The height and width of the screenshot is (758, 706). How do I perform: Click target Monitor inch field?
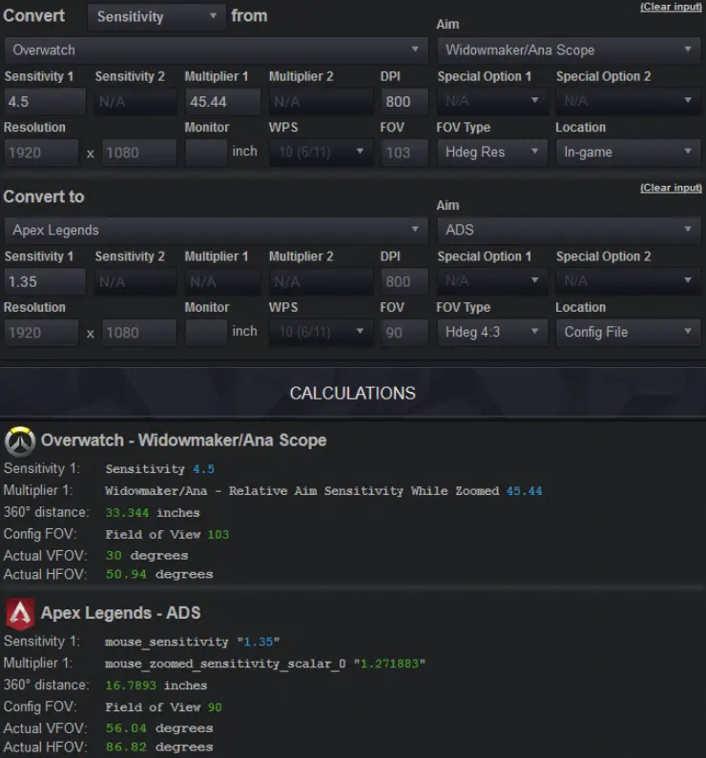click(x=206, y=333)
